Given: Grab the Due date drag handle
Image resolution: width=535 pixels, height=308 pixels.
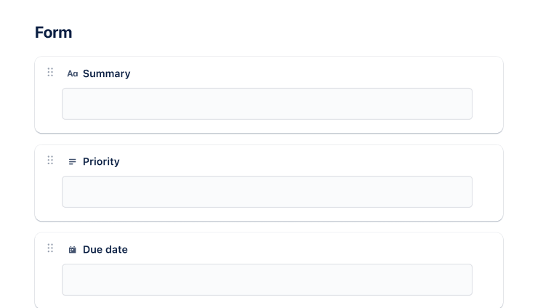Looking at the screenshot, I should (x=50, y=248).
